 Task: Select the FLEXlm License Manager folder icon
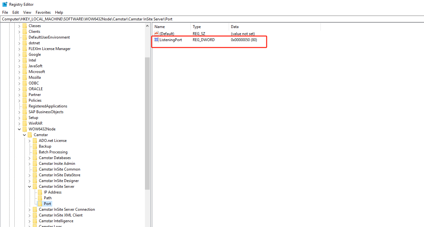(x=25, y=49)
